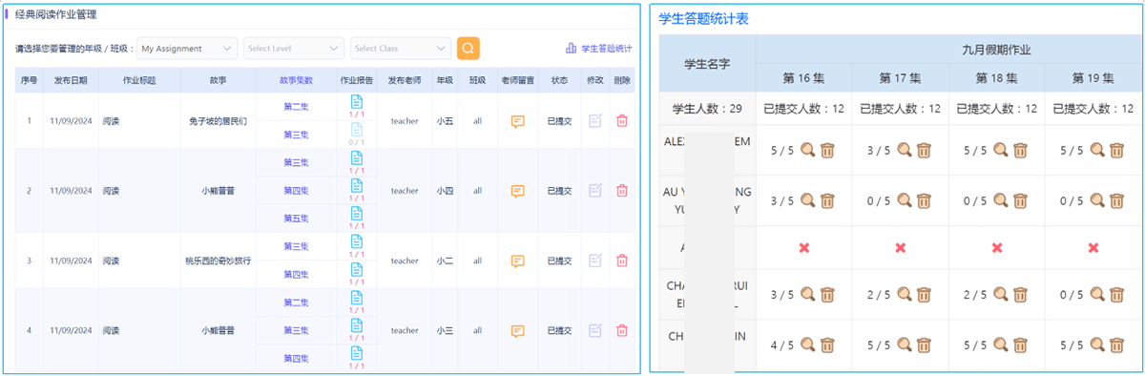The width and height of the screenshot is (1145, 376).
Task: Expand the Select Level dropdown
Action: [x=294, y=48]
